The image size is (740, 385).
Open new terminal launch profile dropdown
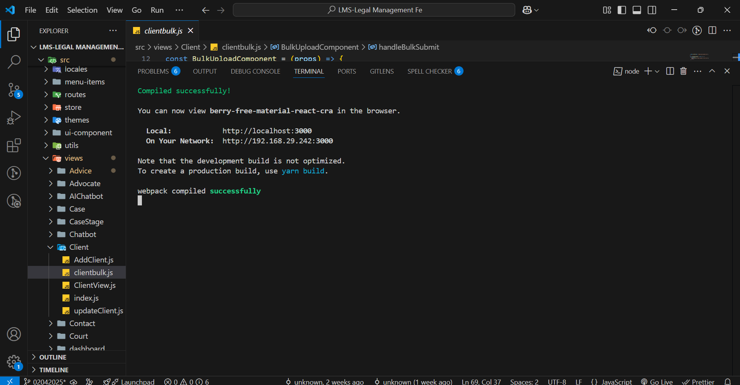[657, 71]
